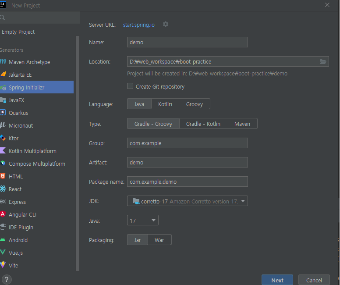Click the generator search field
This screenshot has height=285, width=340.
pos(40,18)
